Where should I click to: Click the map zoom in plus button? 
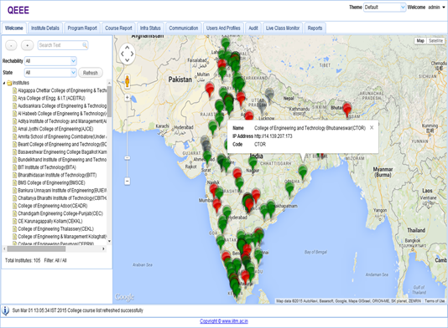click(128, 98)
